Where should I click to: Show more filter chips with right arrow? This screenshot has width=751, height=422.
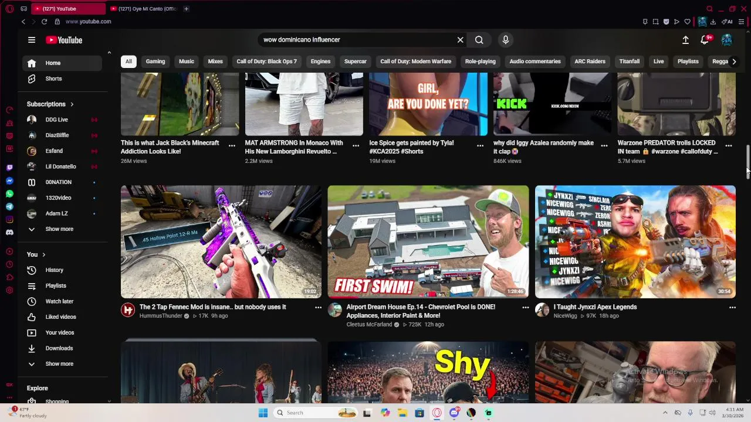733,62
